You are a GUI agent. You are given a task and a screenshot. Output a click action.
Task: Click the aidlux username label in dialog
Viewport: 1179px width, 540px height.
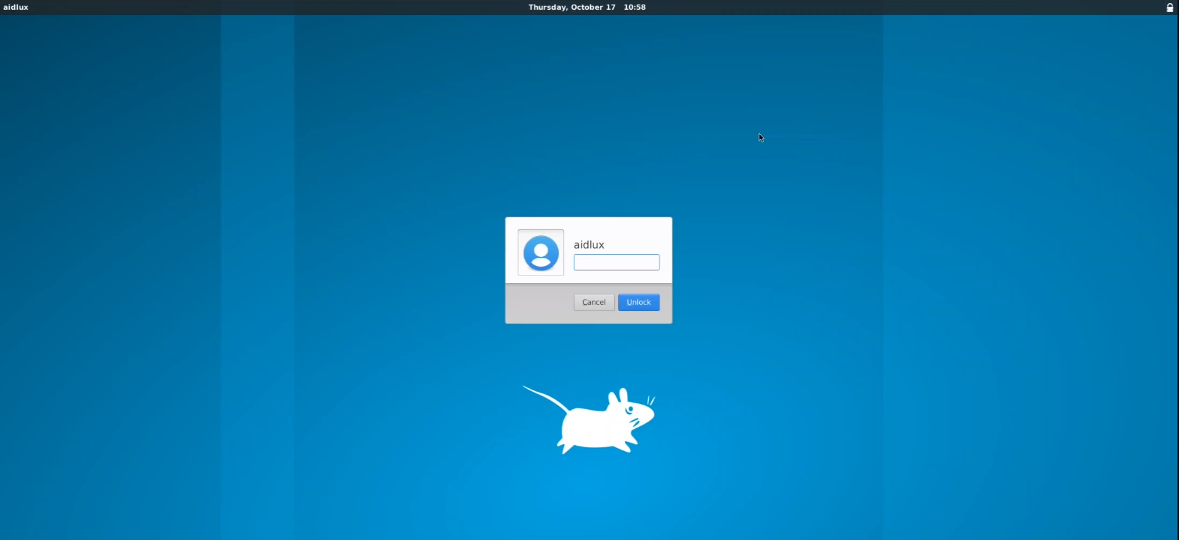click(589, 245)
